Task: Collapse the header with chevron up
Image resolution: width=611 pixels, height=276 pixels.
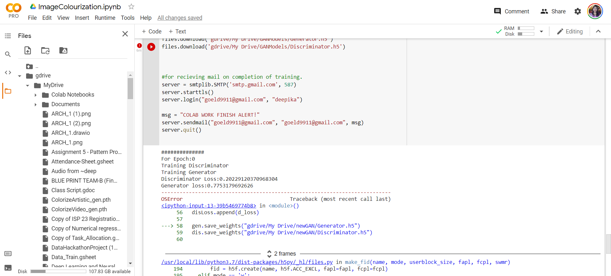Action: point(598,31)
